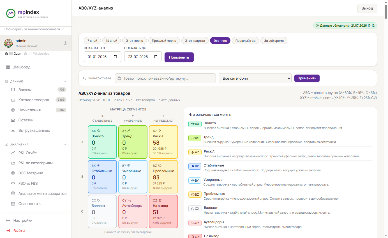Filter by BZ Проблемные matrix cell
The width and height of the screenshot is (388, 238).
pos(163,177)
